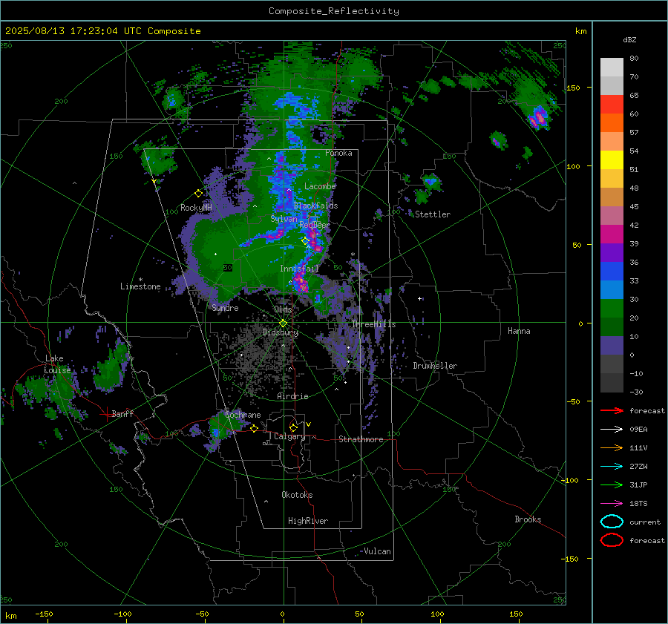Click the Strathmore town label
Screen dimensions: 668x624
click(361, 439)
